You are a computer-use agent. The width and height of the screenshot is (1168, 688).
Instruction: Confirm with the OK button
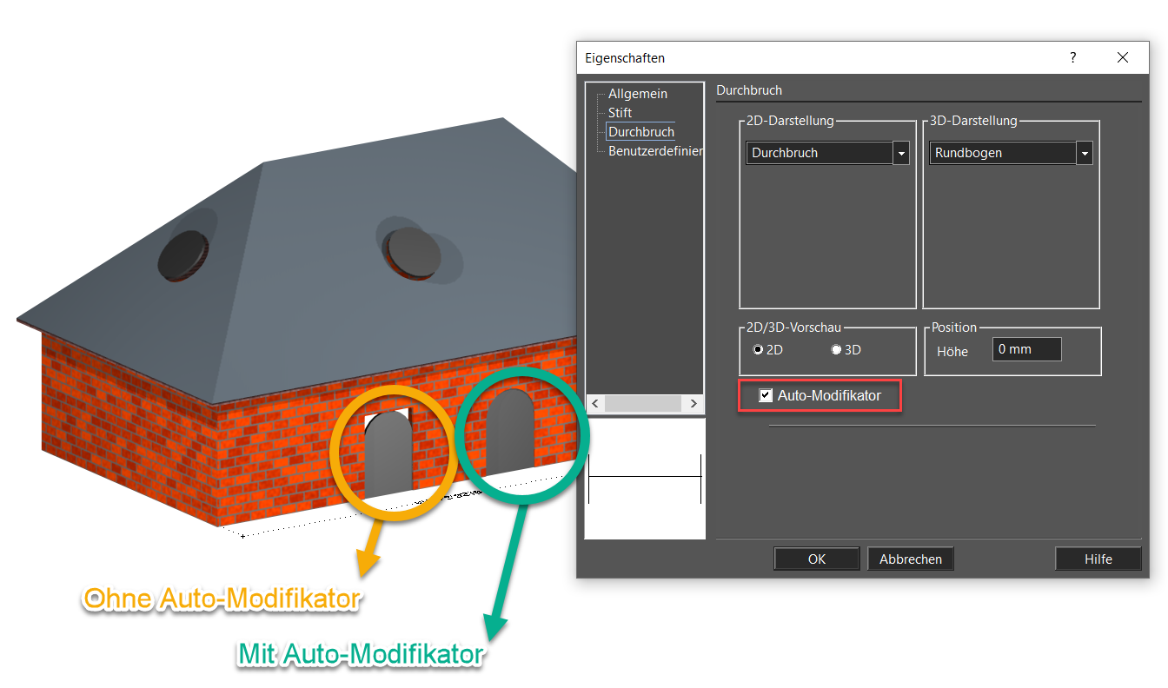point(817,559)
